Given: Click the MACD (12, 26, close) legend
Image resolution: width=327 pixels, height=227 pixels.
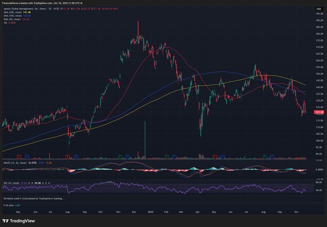Looking at the screenshot, I should pos(15,163).
